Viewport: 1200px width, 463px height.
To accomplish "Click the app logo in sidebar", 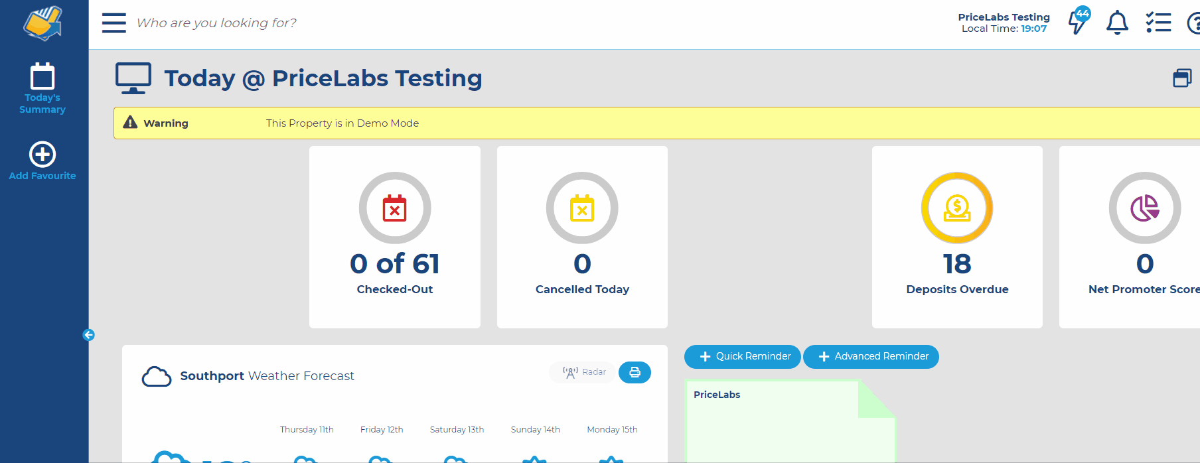I will [42, 23].
